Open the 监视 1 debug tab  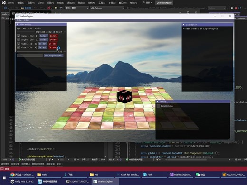(x=59, y=164)
